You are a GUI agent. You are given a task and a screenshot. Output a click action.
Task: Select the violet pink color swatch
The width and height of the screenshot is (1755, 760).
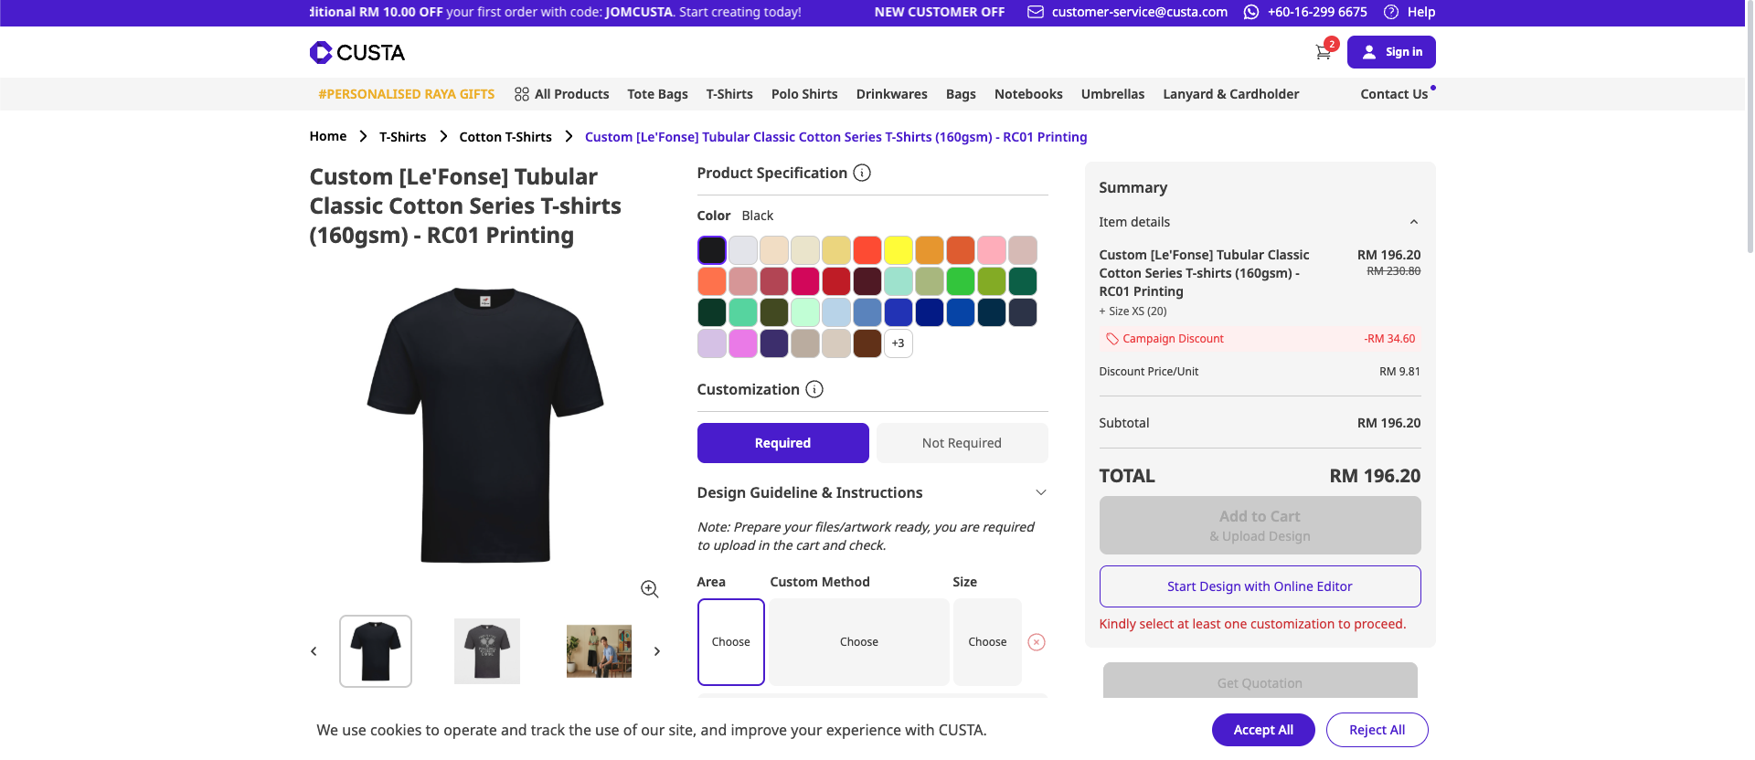click(x=743, y=343)
